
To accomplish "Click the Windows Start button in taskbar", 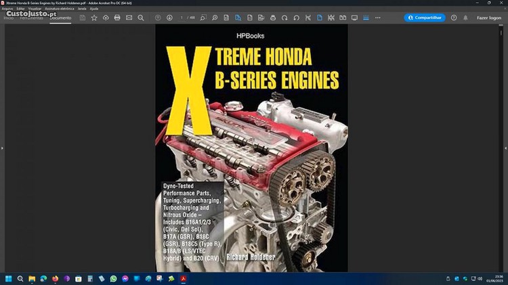I will point(9,278).
